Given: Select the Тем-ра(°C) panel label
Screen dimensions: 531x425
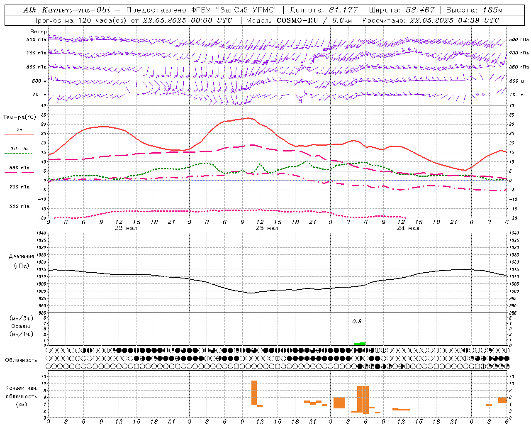Looking at the screenshot, I should point(20,117).
